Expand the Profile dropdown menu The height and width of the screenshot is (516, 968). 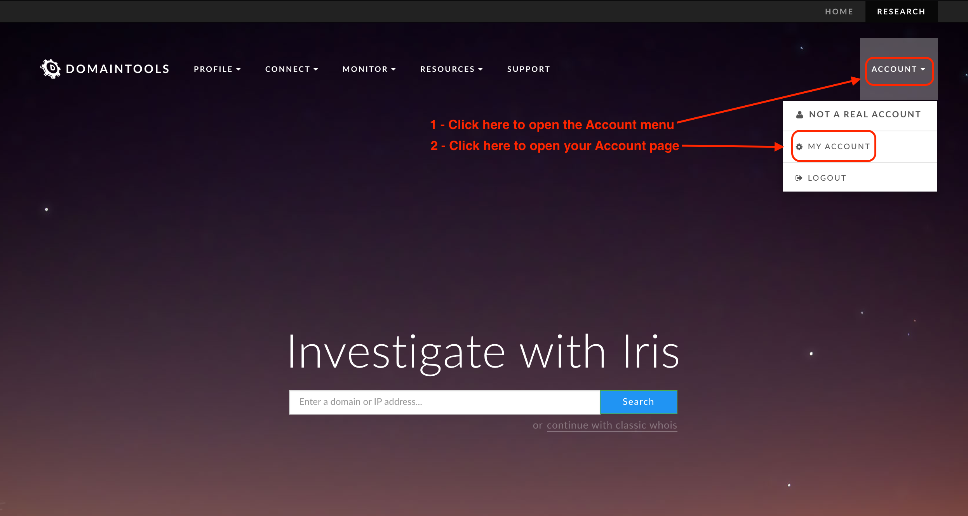217,69
